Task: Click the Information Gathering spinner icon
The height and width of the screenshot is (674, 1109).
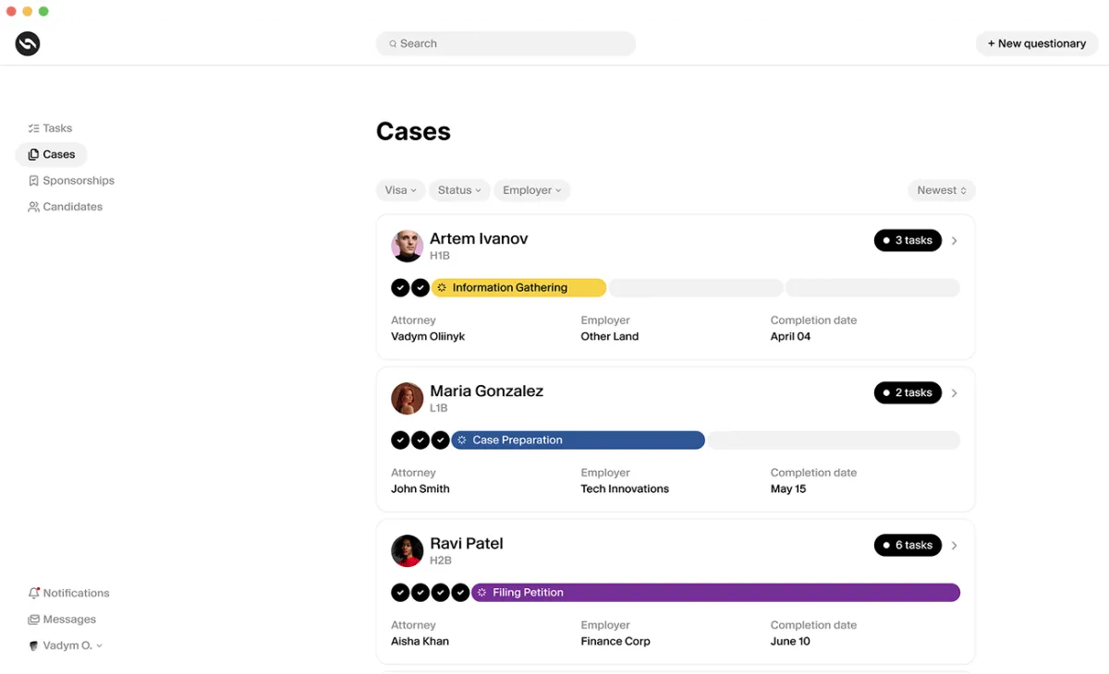Action: pos(442,288)
